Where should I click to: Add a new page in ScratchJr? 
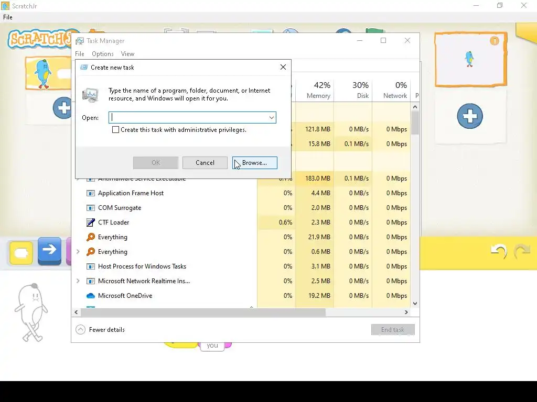[470, 116]
